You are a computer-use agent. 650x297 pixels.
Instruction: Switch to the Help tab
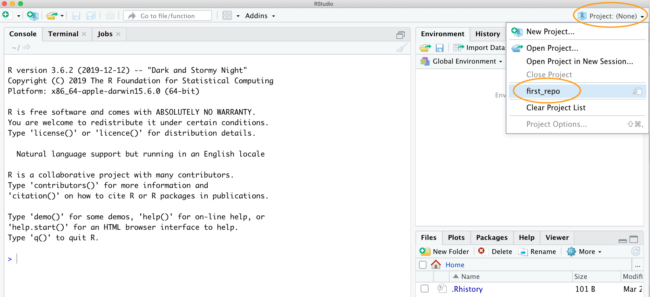(x=527, y=237)
